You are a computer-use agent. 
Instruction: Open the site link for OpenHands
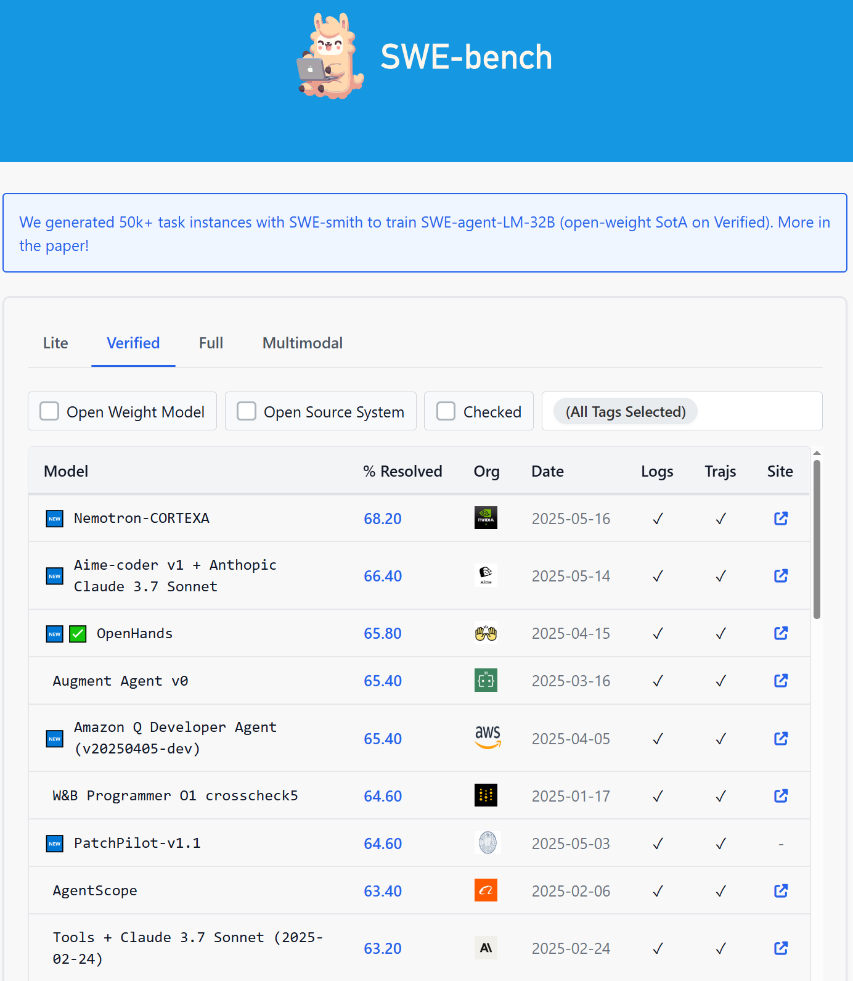coord(781,633)
